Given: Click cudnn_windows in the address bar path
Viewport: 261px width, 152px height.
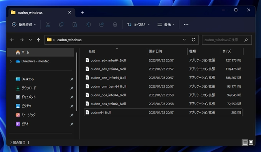Looking at the screenshot, I should (x=69, y=40).
